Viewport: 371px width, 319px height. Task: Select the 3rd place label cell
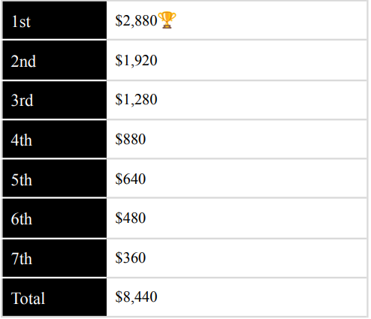click(x=55, y=100)
